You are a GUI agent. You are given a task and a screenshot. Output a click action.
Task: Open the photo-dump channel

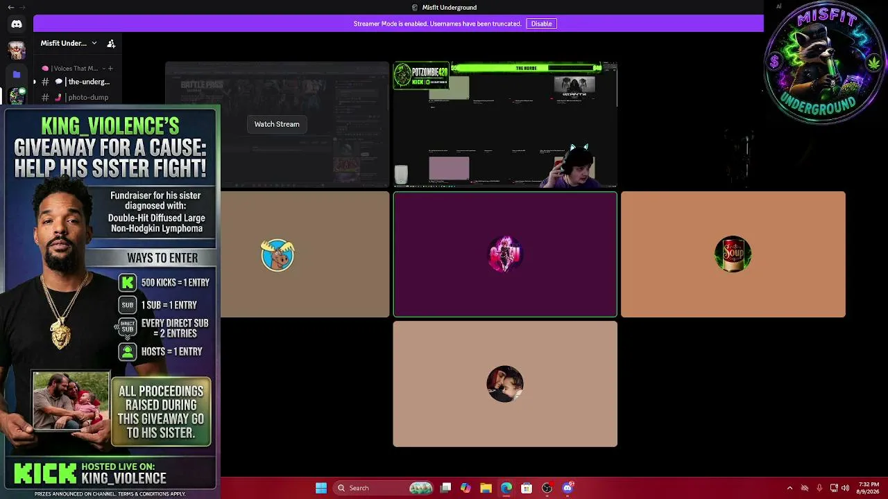pyautogui.click(x=77, y=97)
